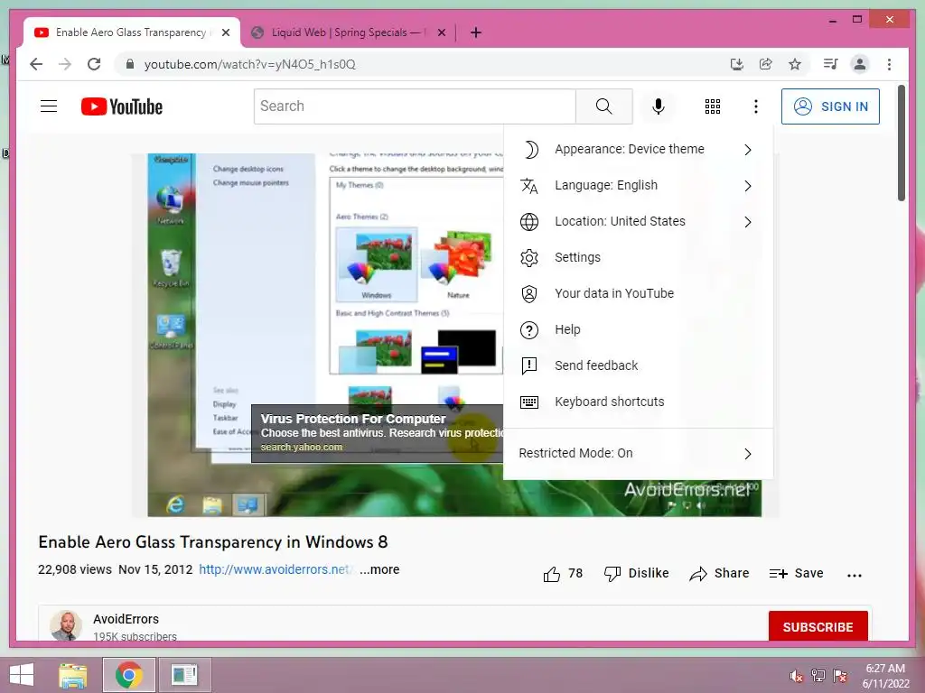Open the YouTube hamburger guide menu
Screen dimensions: 925x693
pyautogui.click(x=49, y=106)
